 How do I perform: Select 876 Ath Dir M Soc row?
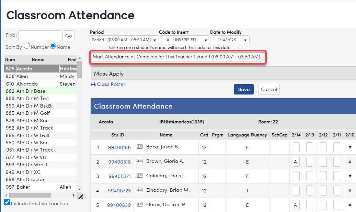(x=40, y=121)
